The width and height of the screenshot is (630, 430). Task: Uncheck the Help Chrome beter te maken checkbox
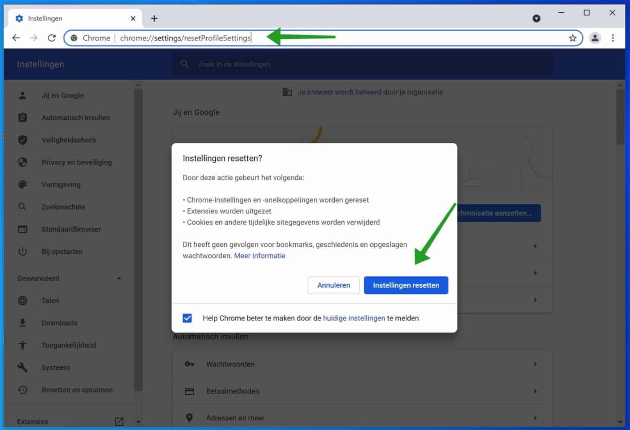[187, 318]
